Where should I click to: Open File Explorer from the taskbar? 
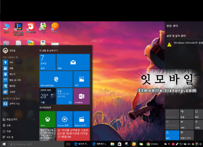tap(112, 144)
